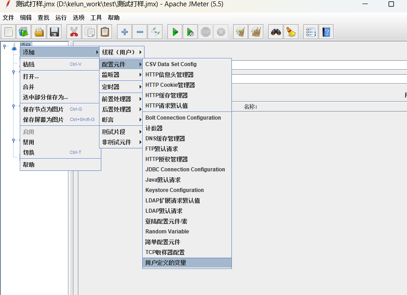Open the 文件 menu

[x=8, y=18]
